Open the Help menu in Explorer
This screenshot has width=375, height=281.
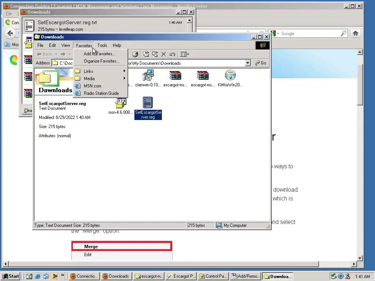(x=117, y=45)
